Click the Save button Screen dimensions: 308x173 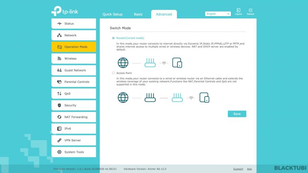click(237, 114)
